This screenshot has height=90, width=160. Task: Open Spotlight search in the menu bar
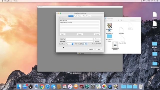point(155,1)
